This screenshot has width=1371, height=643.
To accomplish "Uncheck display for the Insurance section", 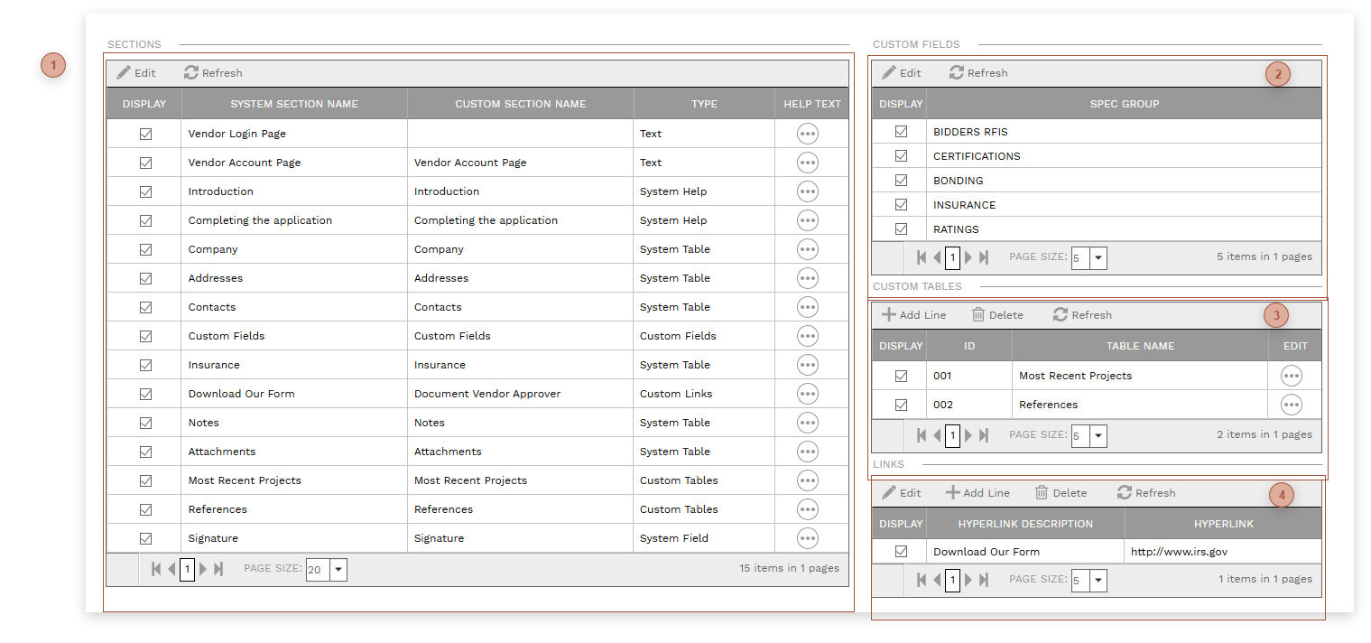I will point(144,364).
